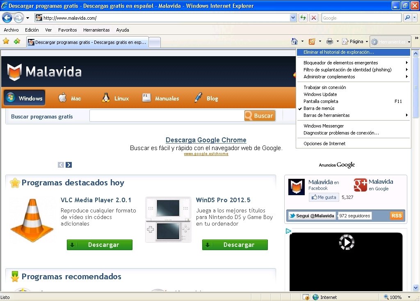Click the orange Buscar button
Image resolution: width=420 pixels, height=301 pixels.
click(x=260, y=116)
